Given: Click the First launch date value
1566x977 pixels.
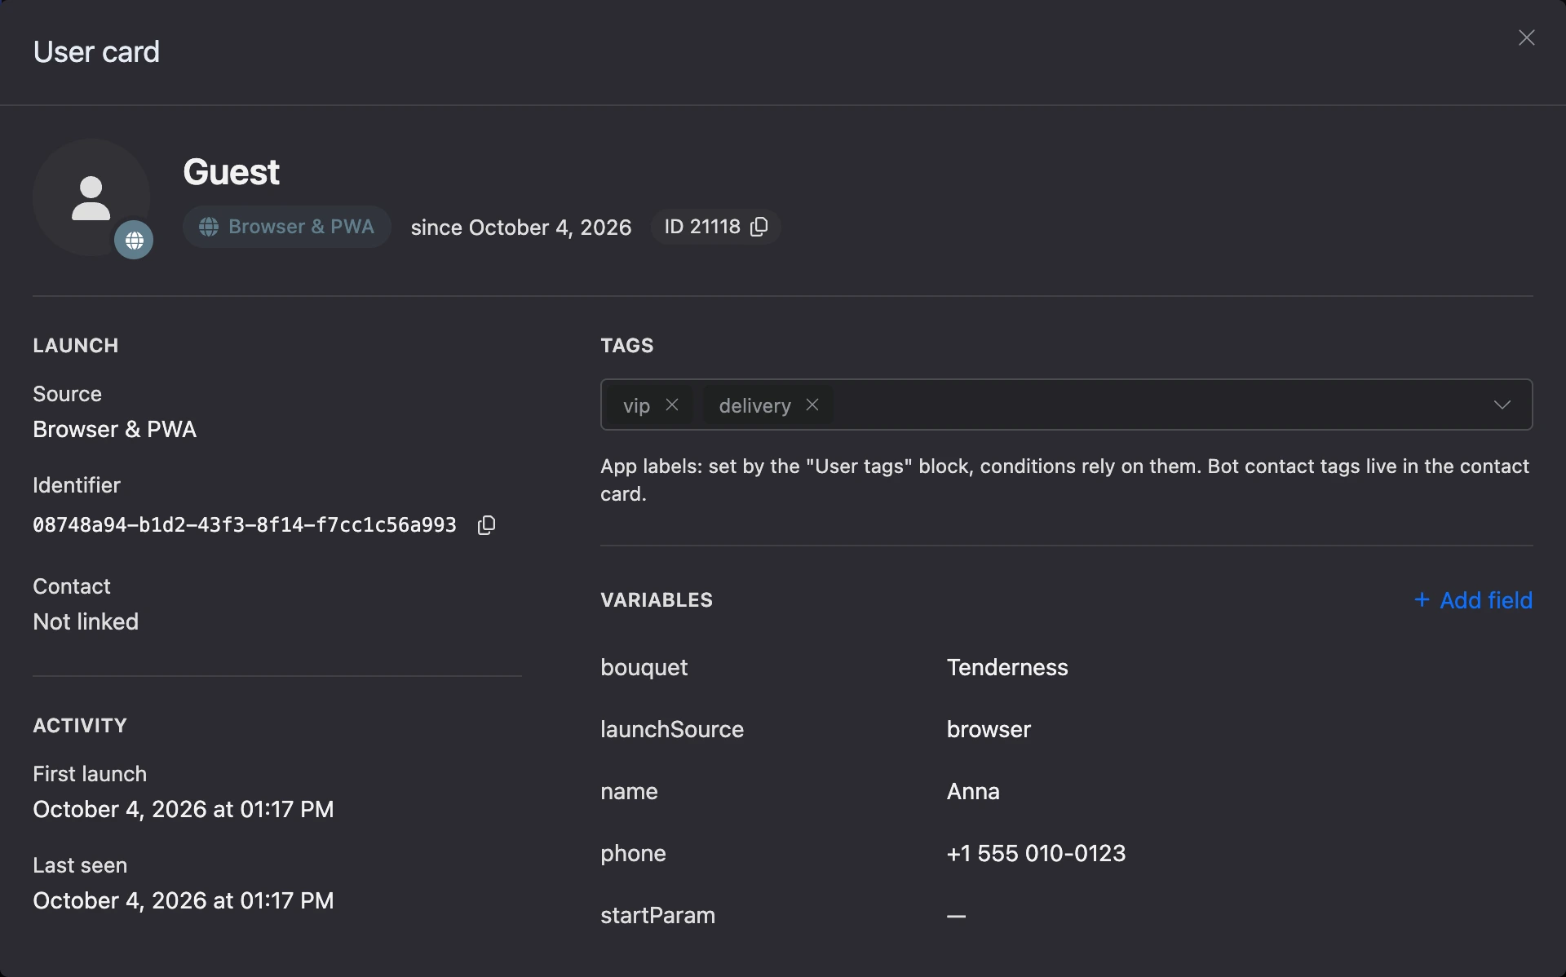Looking at the screenshot, I should [x=184, y=809].
